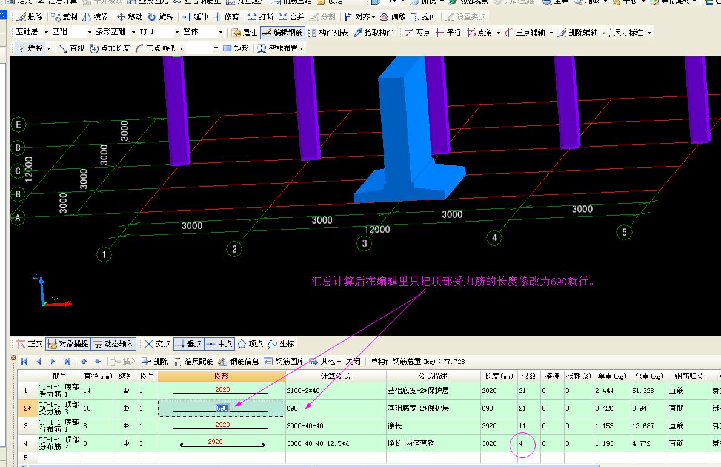Click the 合并 (merge) tool
The image size is (721, 467).
(291, 17)
